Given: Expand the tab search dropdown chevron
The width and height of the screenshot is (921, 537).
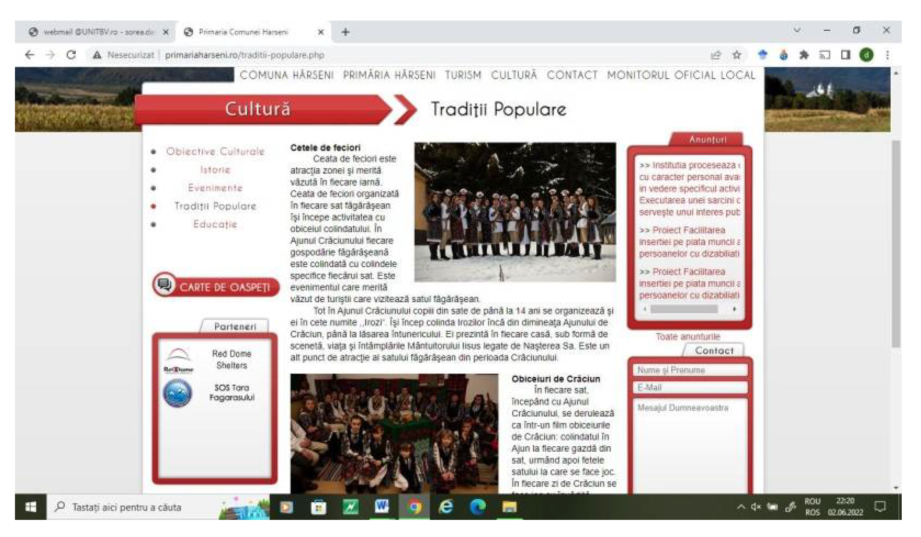Looking at the screenshot, I should (x=797, y=31).
